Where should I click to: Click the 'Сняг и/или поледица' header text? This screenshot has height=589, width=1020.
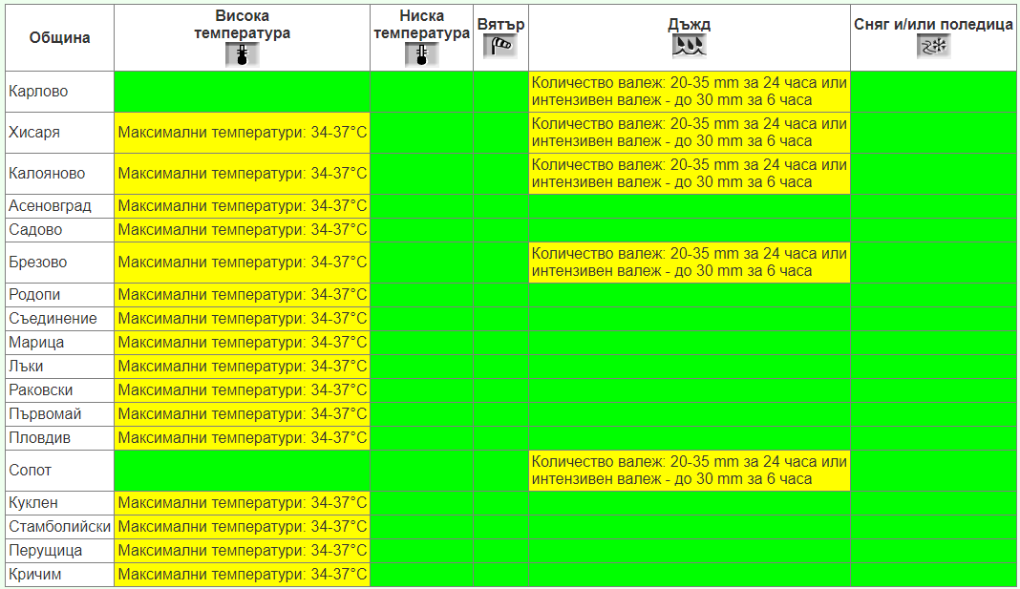click(933, 25)
